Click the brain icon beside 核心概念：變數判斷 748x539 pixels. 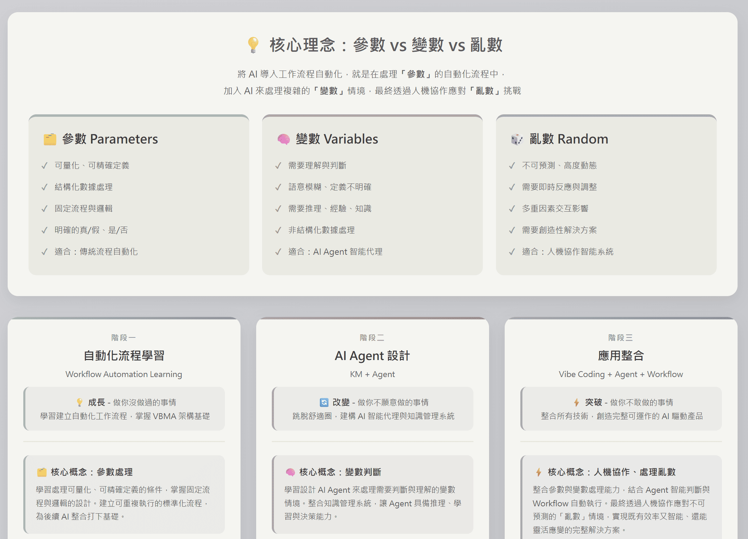pyautogui.click(x=290, y=472)
